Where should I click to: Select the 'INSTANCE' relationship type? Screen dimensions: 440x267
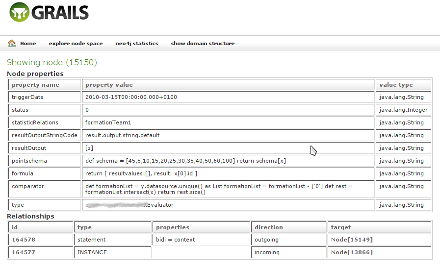tap(92, 252)
